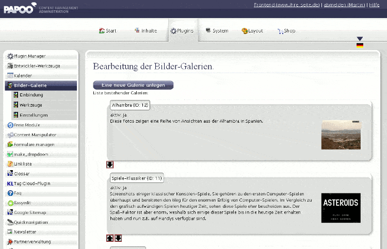Image resolution: width=387 pixels, height=249 pixels.
Task: Click the Entwickler-Werkzeuge icon in sidebar
Action: click(x=10, y=66)
